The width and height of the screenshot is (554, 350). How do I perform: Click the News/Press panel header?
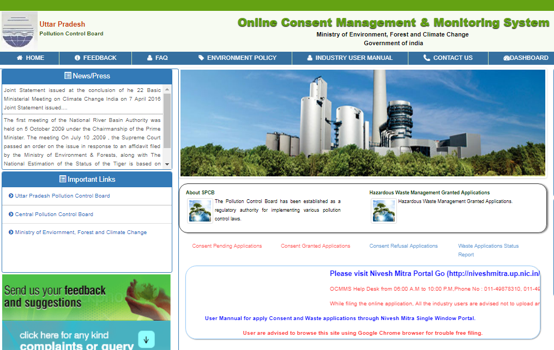(x=87, y=76)
